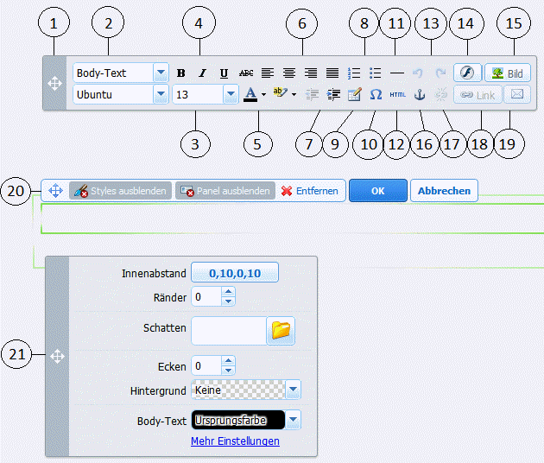Image resolution: width=544 pixels, height=463 pixels.
Task: Increase Ecken value
Action: [228, 360]
